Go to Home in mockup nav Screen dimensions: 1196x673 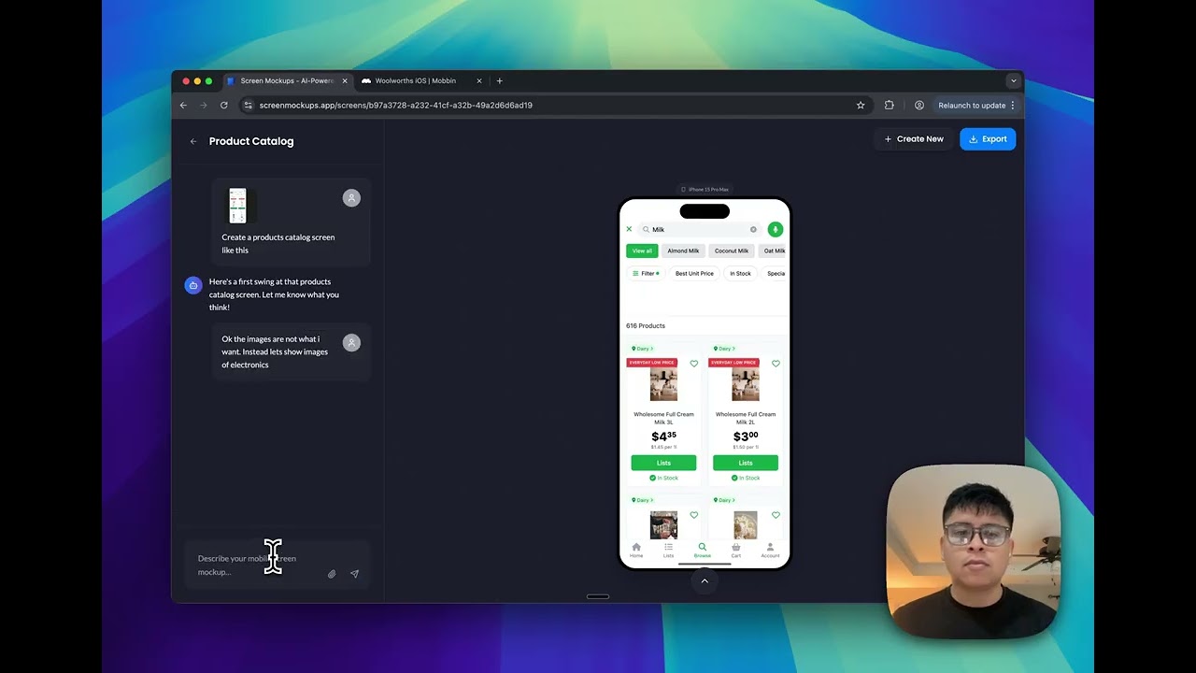(636, 551)
